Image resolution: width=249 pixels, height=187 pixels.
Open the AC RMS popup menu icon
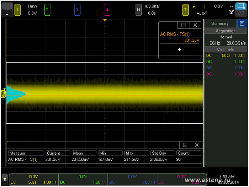[x=184, y=25]
